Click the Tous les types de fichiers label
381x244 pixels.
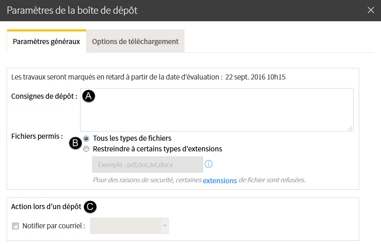pyautogui.click(x=132, y=138)
